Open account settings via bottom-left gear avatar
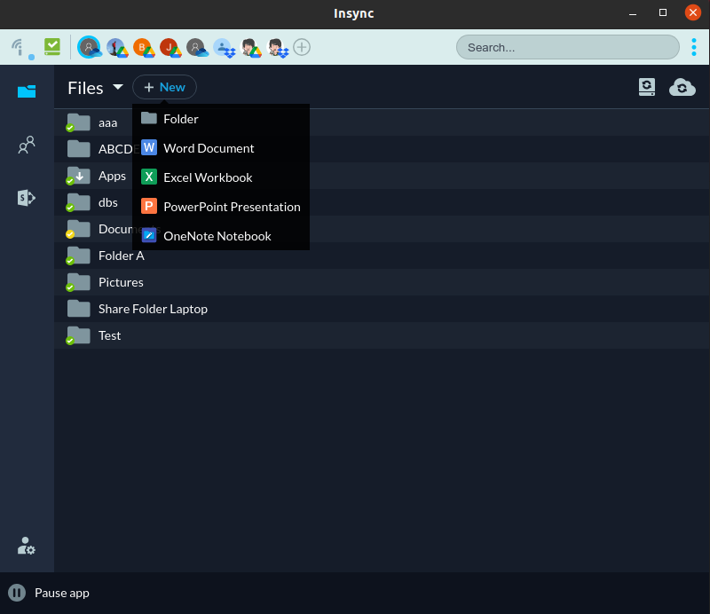Viewport: 710px width, 614px height. tap(26, 546)
